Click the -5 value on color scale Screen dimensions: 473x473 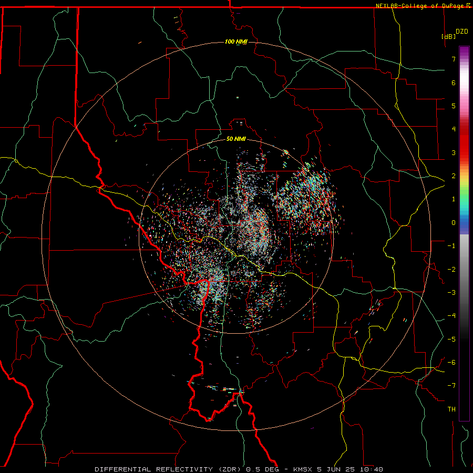pos(451,340)
